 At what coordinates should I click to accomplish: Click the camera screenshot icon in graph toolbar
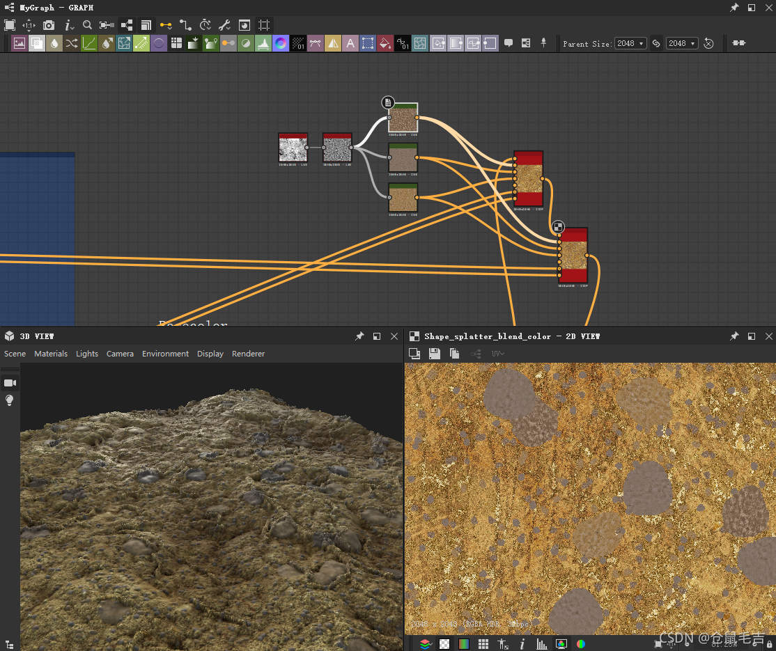click(48, 25)
